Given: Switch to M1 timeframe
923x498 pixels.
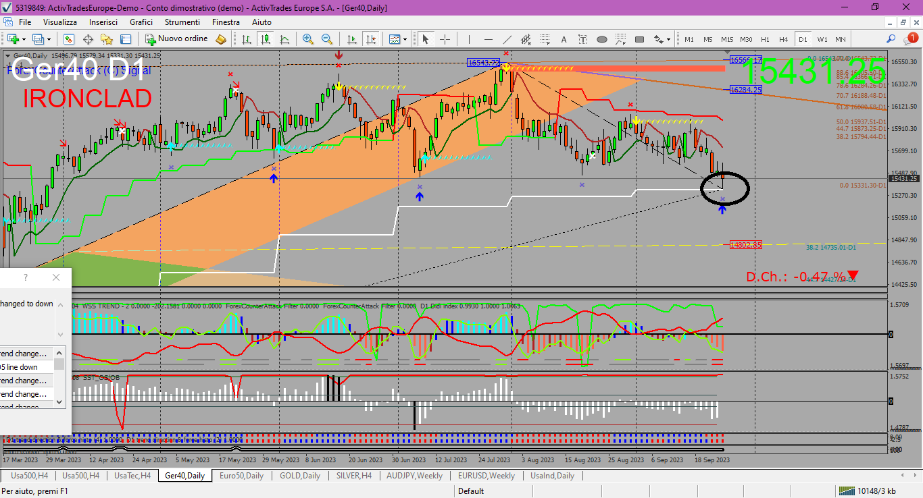Looking at the screenshot, I should pyautogui.click(x=689, y=39).
